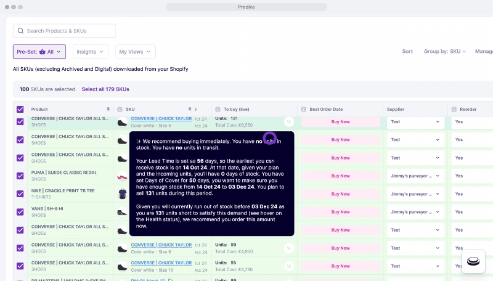The height and width of the screenshot is (281, 493).
Task: Click the Supplier column header
Action: point(415,109)
